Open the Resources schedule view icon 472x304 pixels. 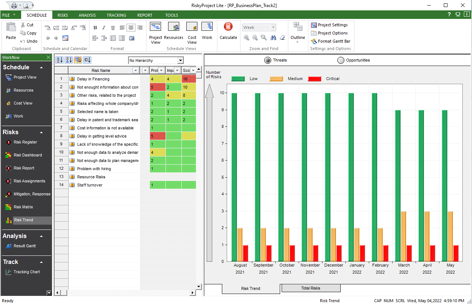point(174,27)
